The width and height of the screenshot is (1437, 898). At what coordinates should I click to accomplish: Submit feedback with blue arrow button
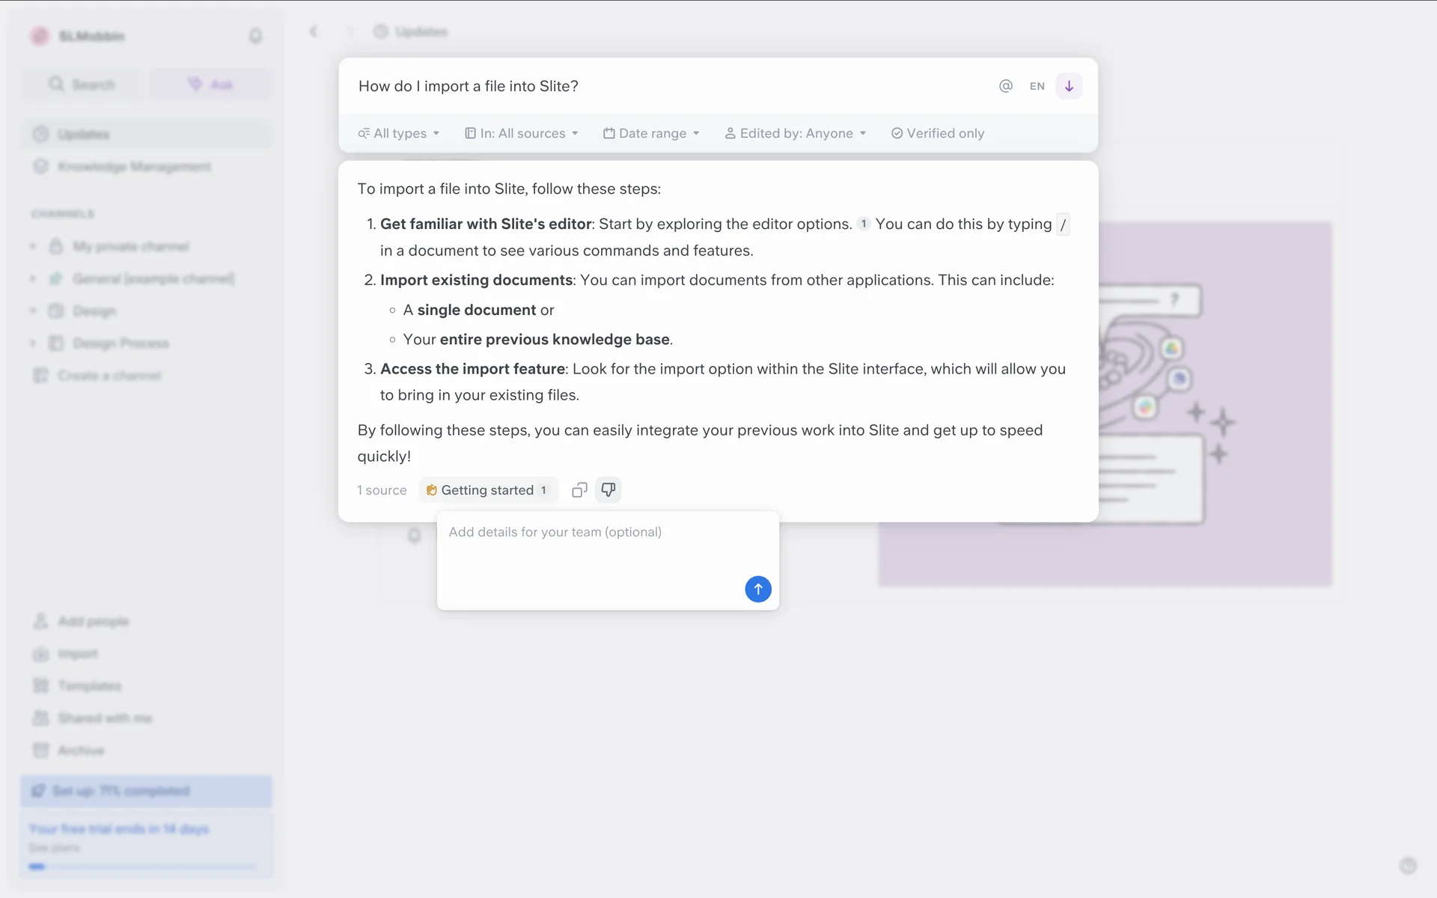(757, 589)
